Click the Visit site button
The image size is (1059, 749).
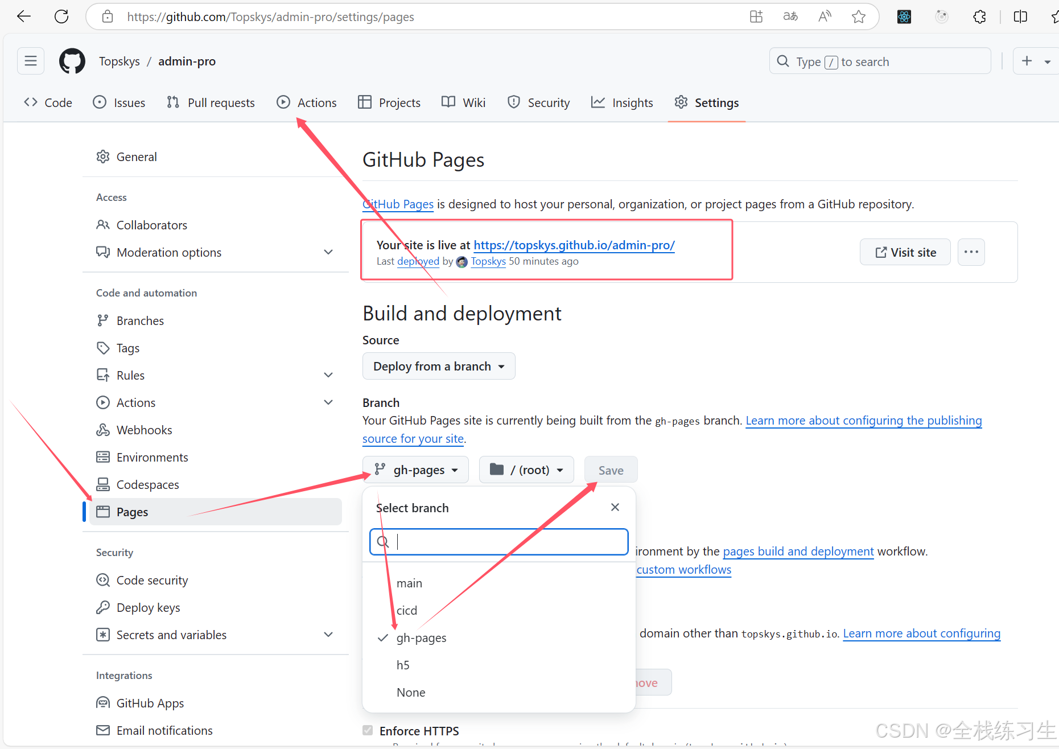tap(905, 252)
